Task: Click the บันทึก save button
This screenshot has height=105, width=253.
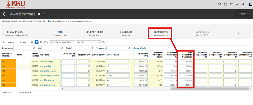Action: [x=243, y=14]
